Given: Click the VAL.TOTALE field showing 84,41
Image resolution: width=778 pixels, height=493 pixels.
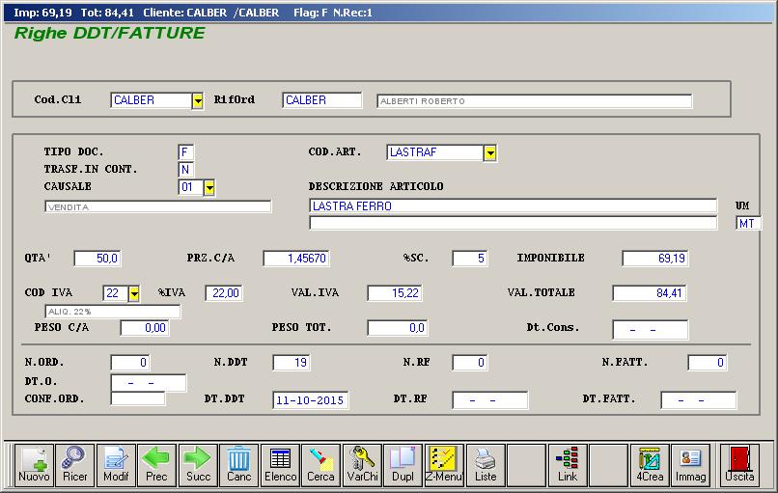Looking at the screenshot, I should [x=650, y=293].
